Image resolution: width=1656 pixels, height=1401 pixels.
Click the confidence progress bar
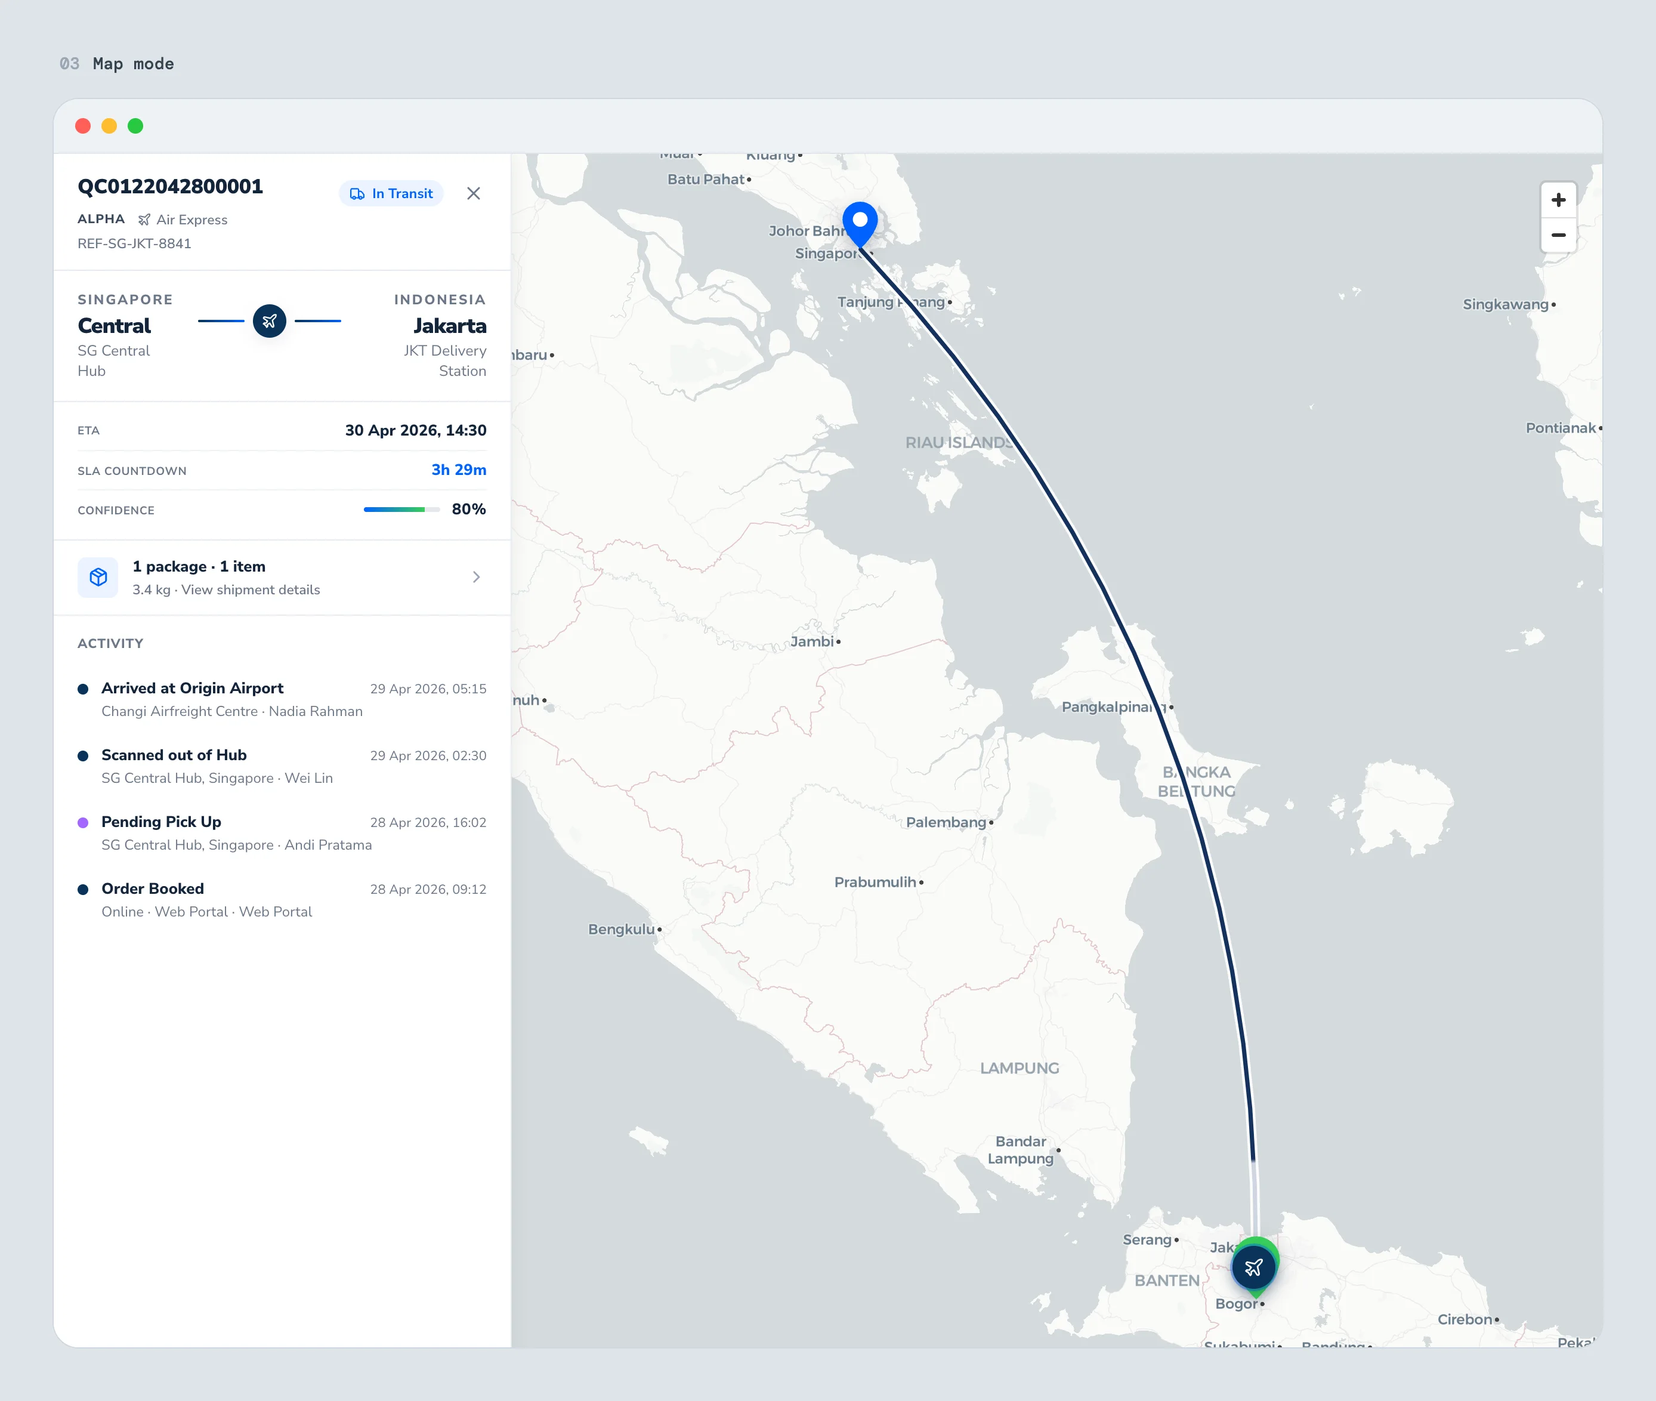pos(401,510)
